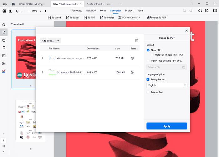Tick the Save as Text checkbox

click(148, 92)
